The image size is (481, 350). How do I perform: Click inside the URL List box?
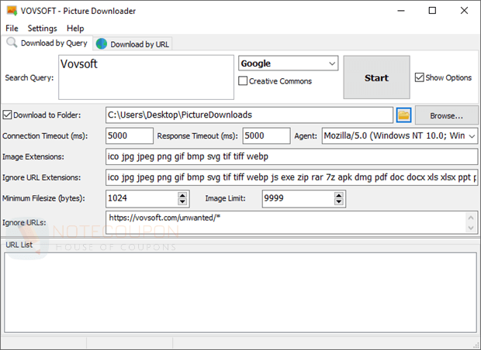(x=240, y=293)
